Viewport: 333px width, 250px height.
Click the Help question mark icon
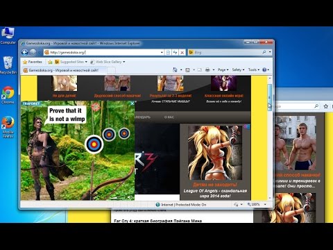(264, 69)
